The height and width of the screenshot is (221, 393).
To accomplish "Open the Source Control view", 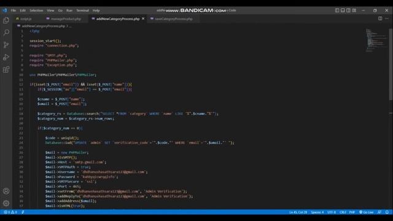I will [6, 45].
